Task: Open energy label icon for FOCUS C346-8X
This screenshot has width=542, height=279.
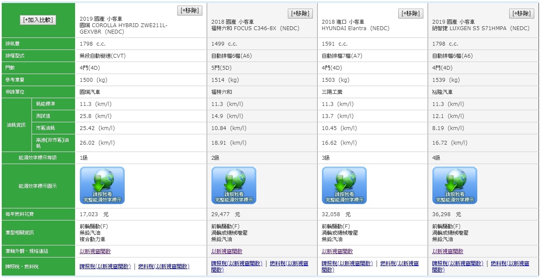Action: tap(234, 185)
